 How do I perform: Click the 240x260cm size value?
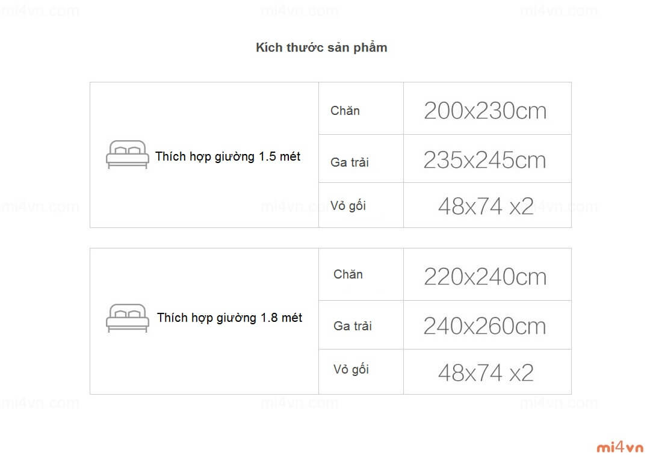(x=484, y=326)
